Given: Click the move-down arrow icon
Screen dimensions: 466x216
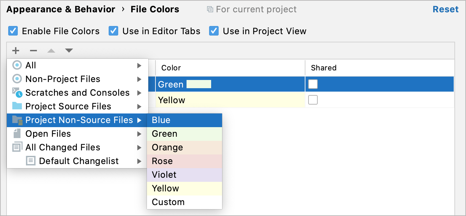Looking at the screenshot, I should point(69,51).
